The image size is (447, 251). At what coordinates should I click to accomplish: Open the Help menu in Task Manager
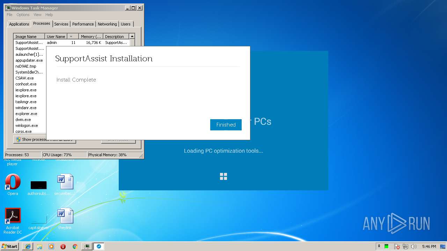coord(49,15)
